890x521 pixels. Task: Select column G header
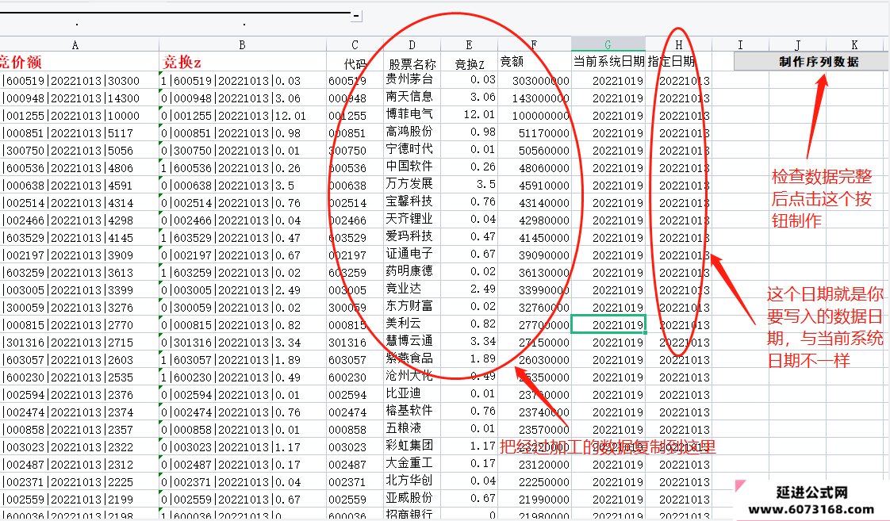[x=608, y=45]
